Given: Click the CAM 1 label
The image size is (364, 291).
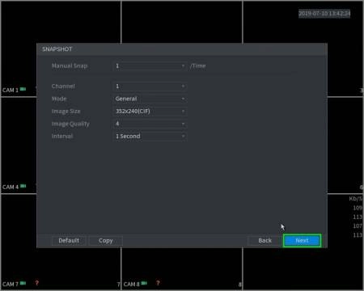Looking at the screenshot, I should tap(11, 90).
